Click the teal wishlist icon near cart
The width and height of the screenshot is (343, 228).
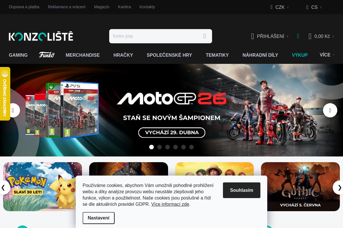(x=298, y=36)
